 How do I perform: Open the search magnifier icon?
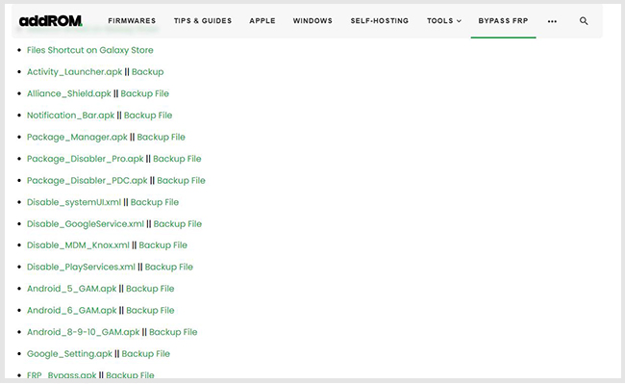pyautogui.click(x=584, y=21)
